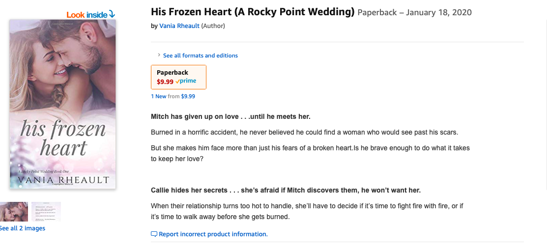Image resolution: width=547 pixels, height=251 pixels.
Task: Click Report incorrect product information
Action: click(x=213, y=234)
